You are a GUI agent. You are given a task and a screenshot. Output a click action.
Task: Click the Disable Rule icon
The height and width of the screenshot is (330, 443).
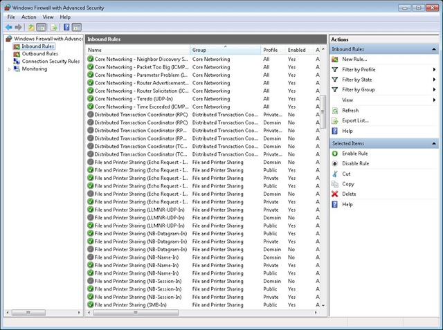[x=335, y=163]
